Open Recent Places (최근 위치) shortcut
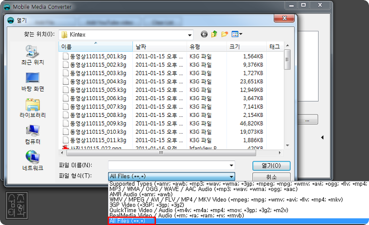The height and width of the screenshot is (225, 369). pyautogui.click(x=33, y=55)
